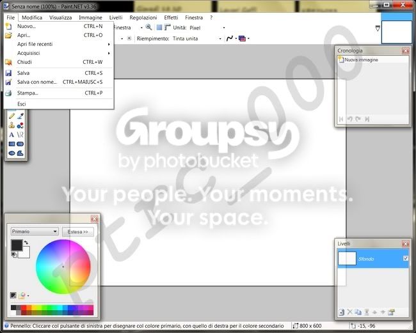Select the Pencil tool in toolbox
The width and height of the screenshot is (416, 333).
coord(12,116)
